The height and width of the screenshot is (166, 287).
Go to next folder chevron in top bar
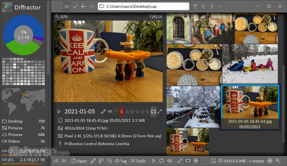[212, 7]
